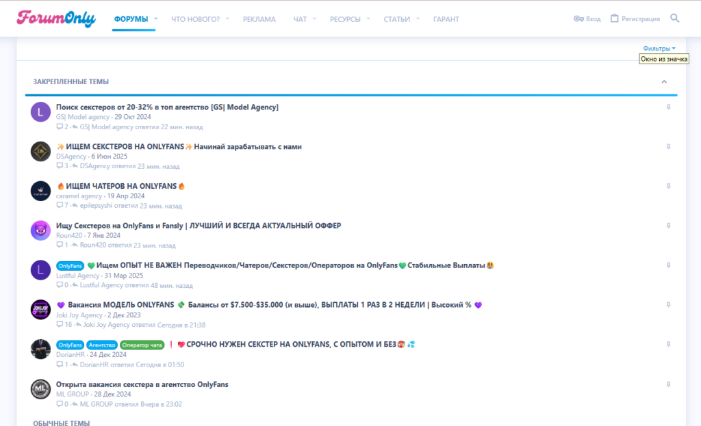The width and height of the screenshot is (701, 426).
Task: Open thread СРОЧНО НУЖЕН СЕКСТЕР НА ONLYFANS
Action: click(291, 344)
